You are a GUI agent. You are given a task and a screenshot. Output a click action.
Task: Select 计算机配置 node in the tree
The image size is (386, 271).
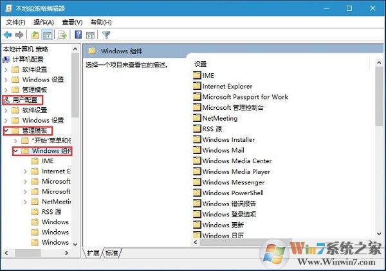pyautogui.click(x=23, y=59)
